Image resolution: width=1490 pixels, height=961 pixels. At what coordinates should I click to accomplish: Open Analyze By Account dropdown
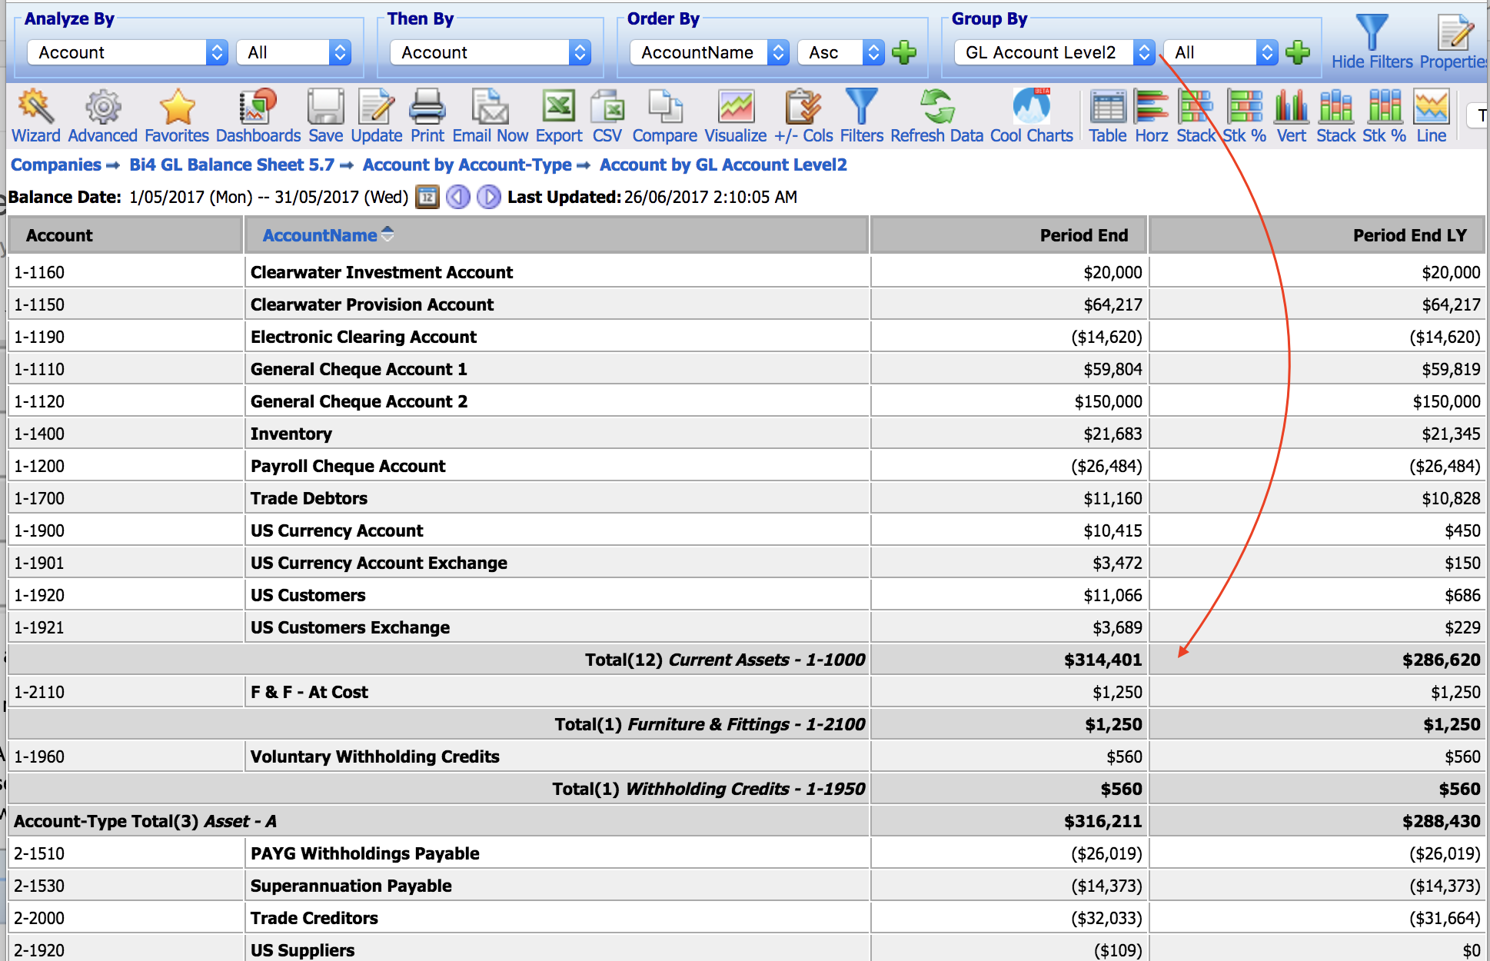pos(128,52)
